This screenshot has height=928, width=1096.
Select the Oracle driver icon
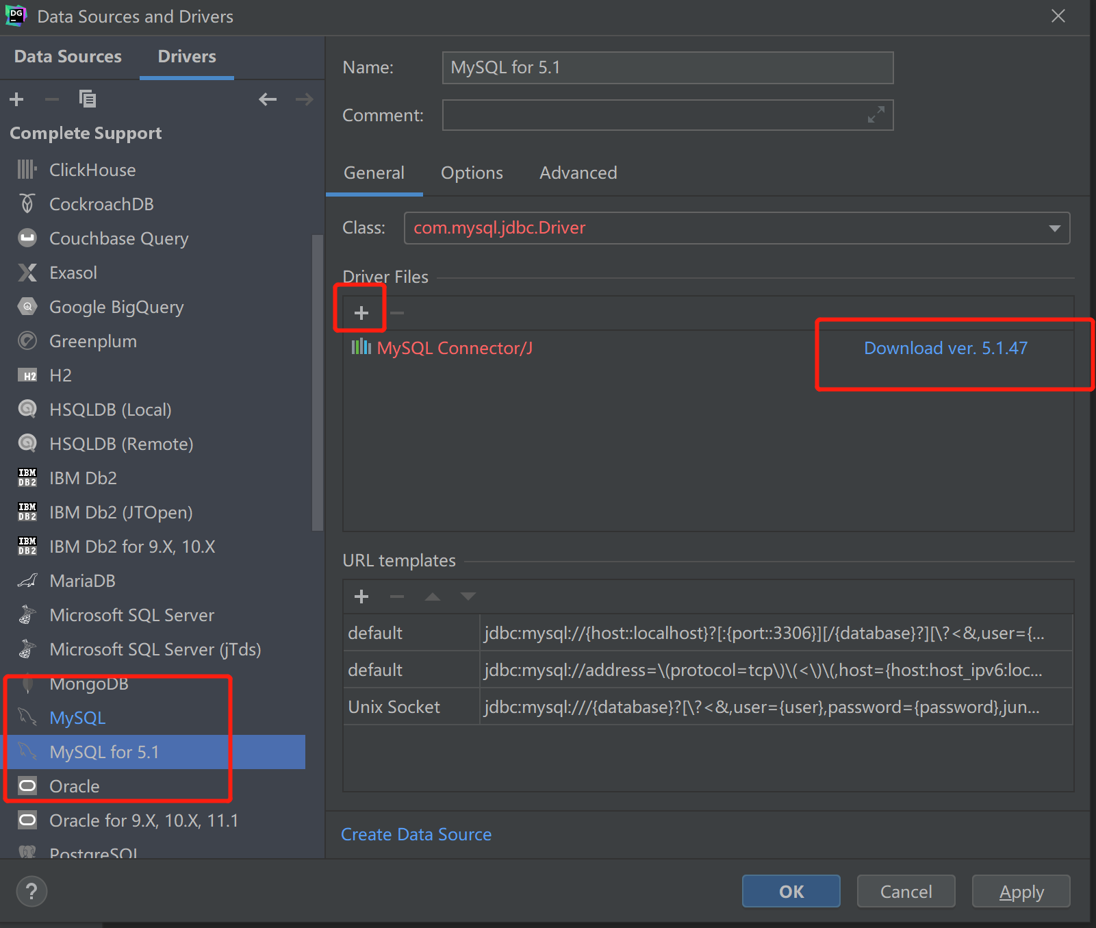[27, 786]
